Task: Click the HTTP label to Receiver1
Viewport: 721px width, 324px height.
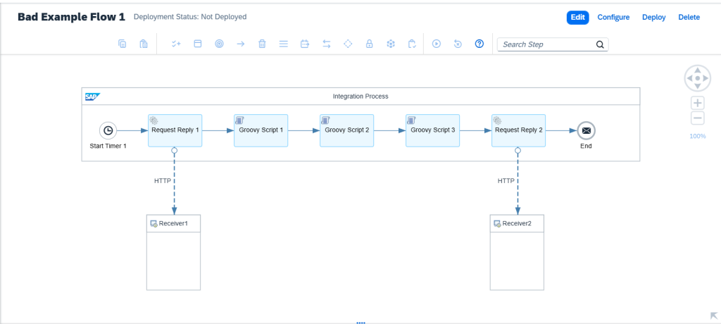Action: 163,181
